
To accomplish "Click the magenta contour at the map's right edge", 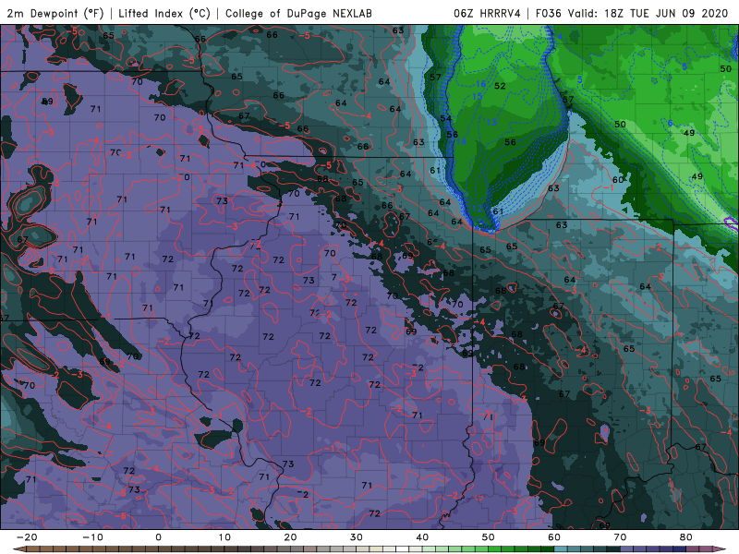I will pyautogui.click(x=732, y=223).
